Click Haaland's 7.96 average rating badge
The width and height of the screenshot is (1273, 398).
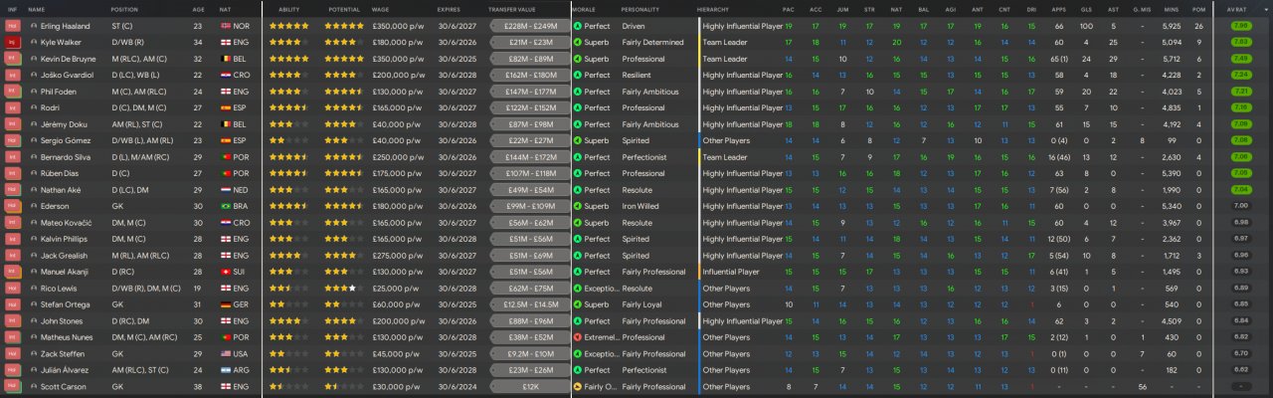coord(1241,26)
